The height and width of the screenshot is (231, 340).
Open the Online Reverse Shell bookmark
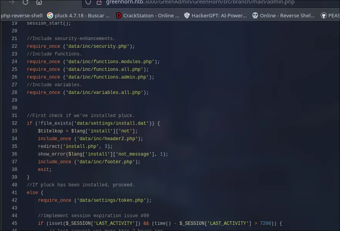point(284,15)
